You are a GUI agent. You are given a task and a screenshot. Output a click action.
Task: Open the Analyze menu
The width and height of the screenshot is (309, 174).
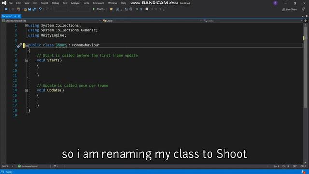75,3
